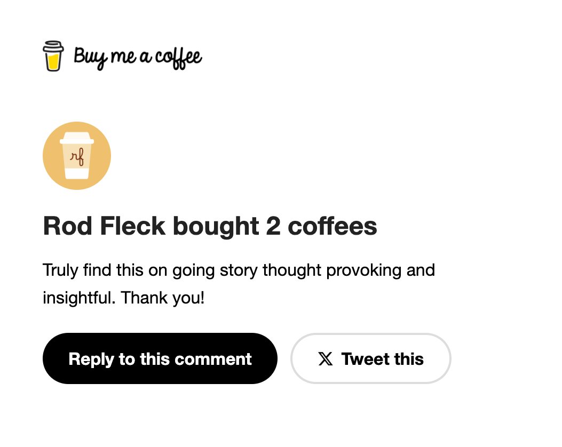
Task: Open Rod Fleck's coffee cup avatar
Action: point(77,156)
